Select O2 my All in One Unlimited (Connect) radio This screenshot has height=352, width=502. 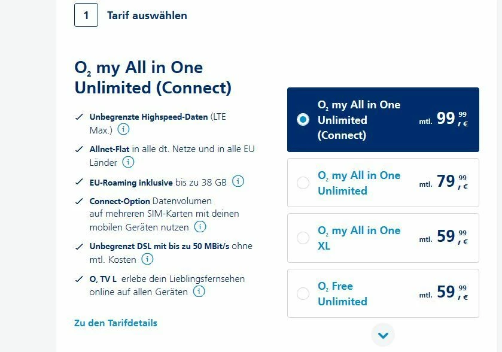pyautogui.click(x=303, y=120)
